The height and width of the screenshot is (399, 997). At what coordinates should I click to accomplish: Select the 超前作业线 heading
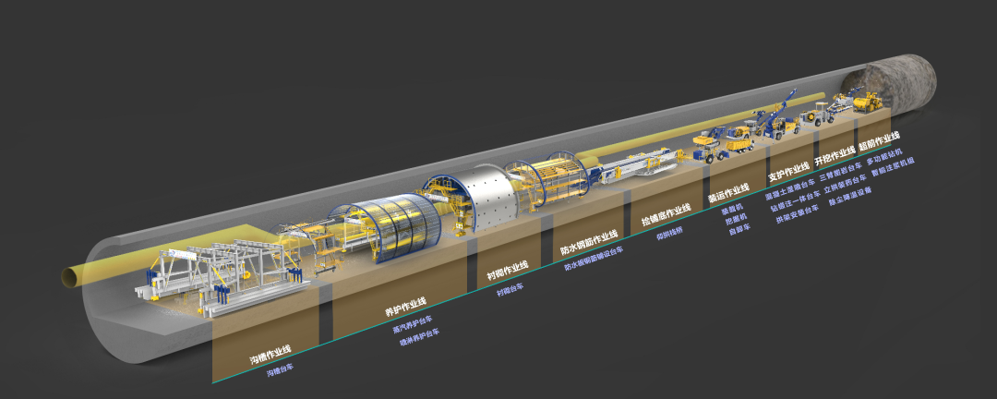pos(879,141)
